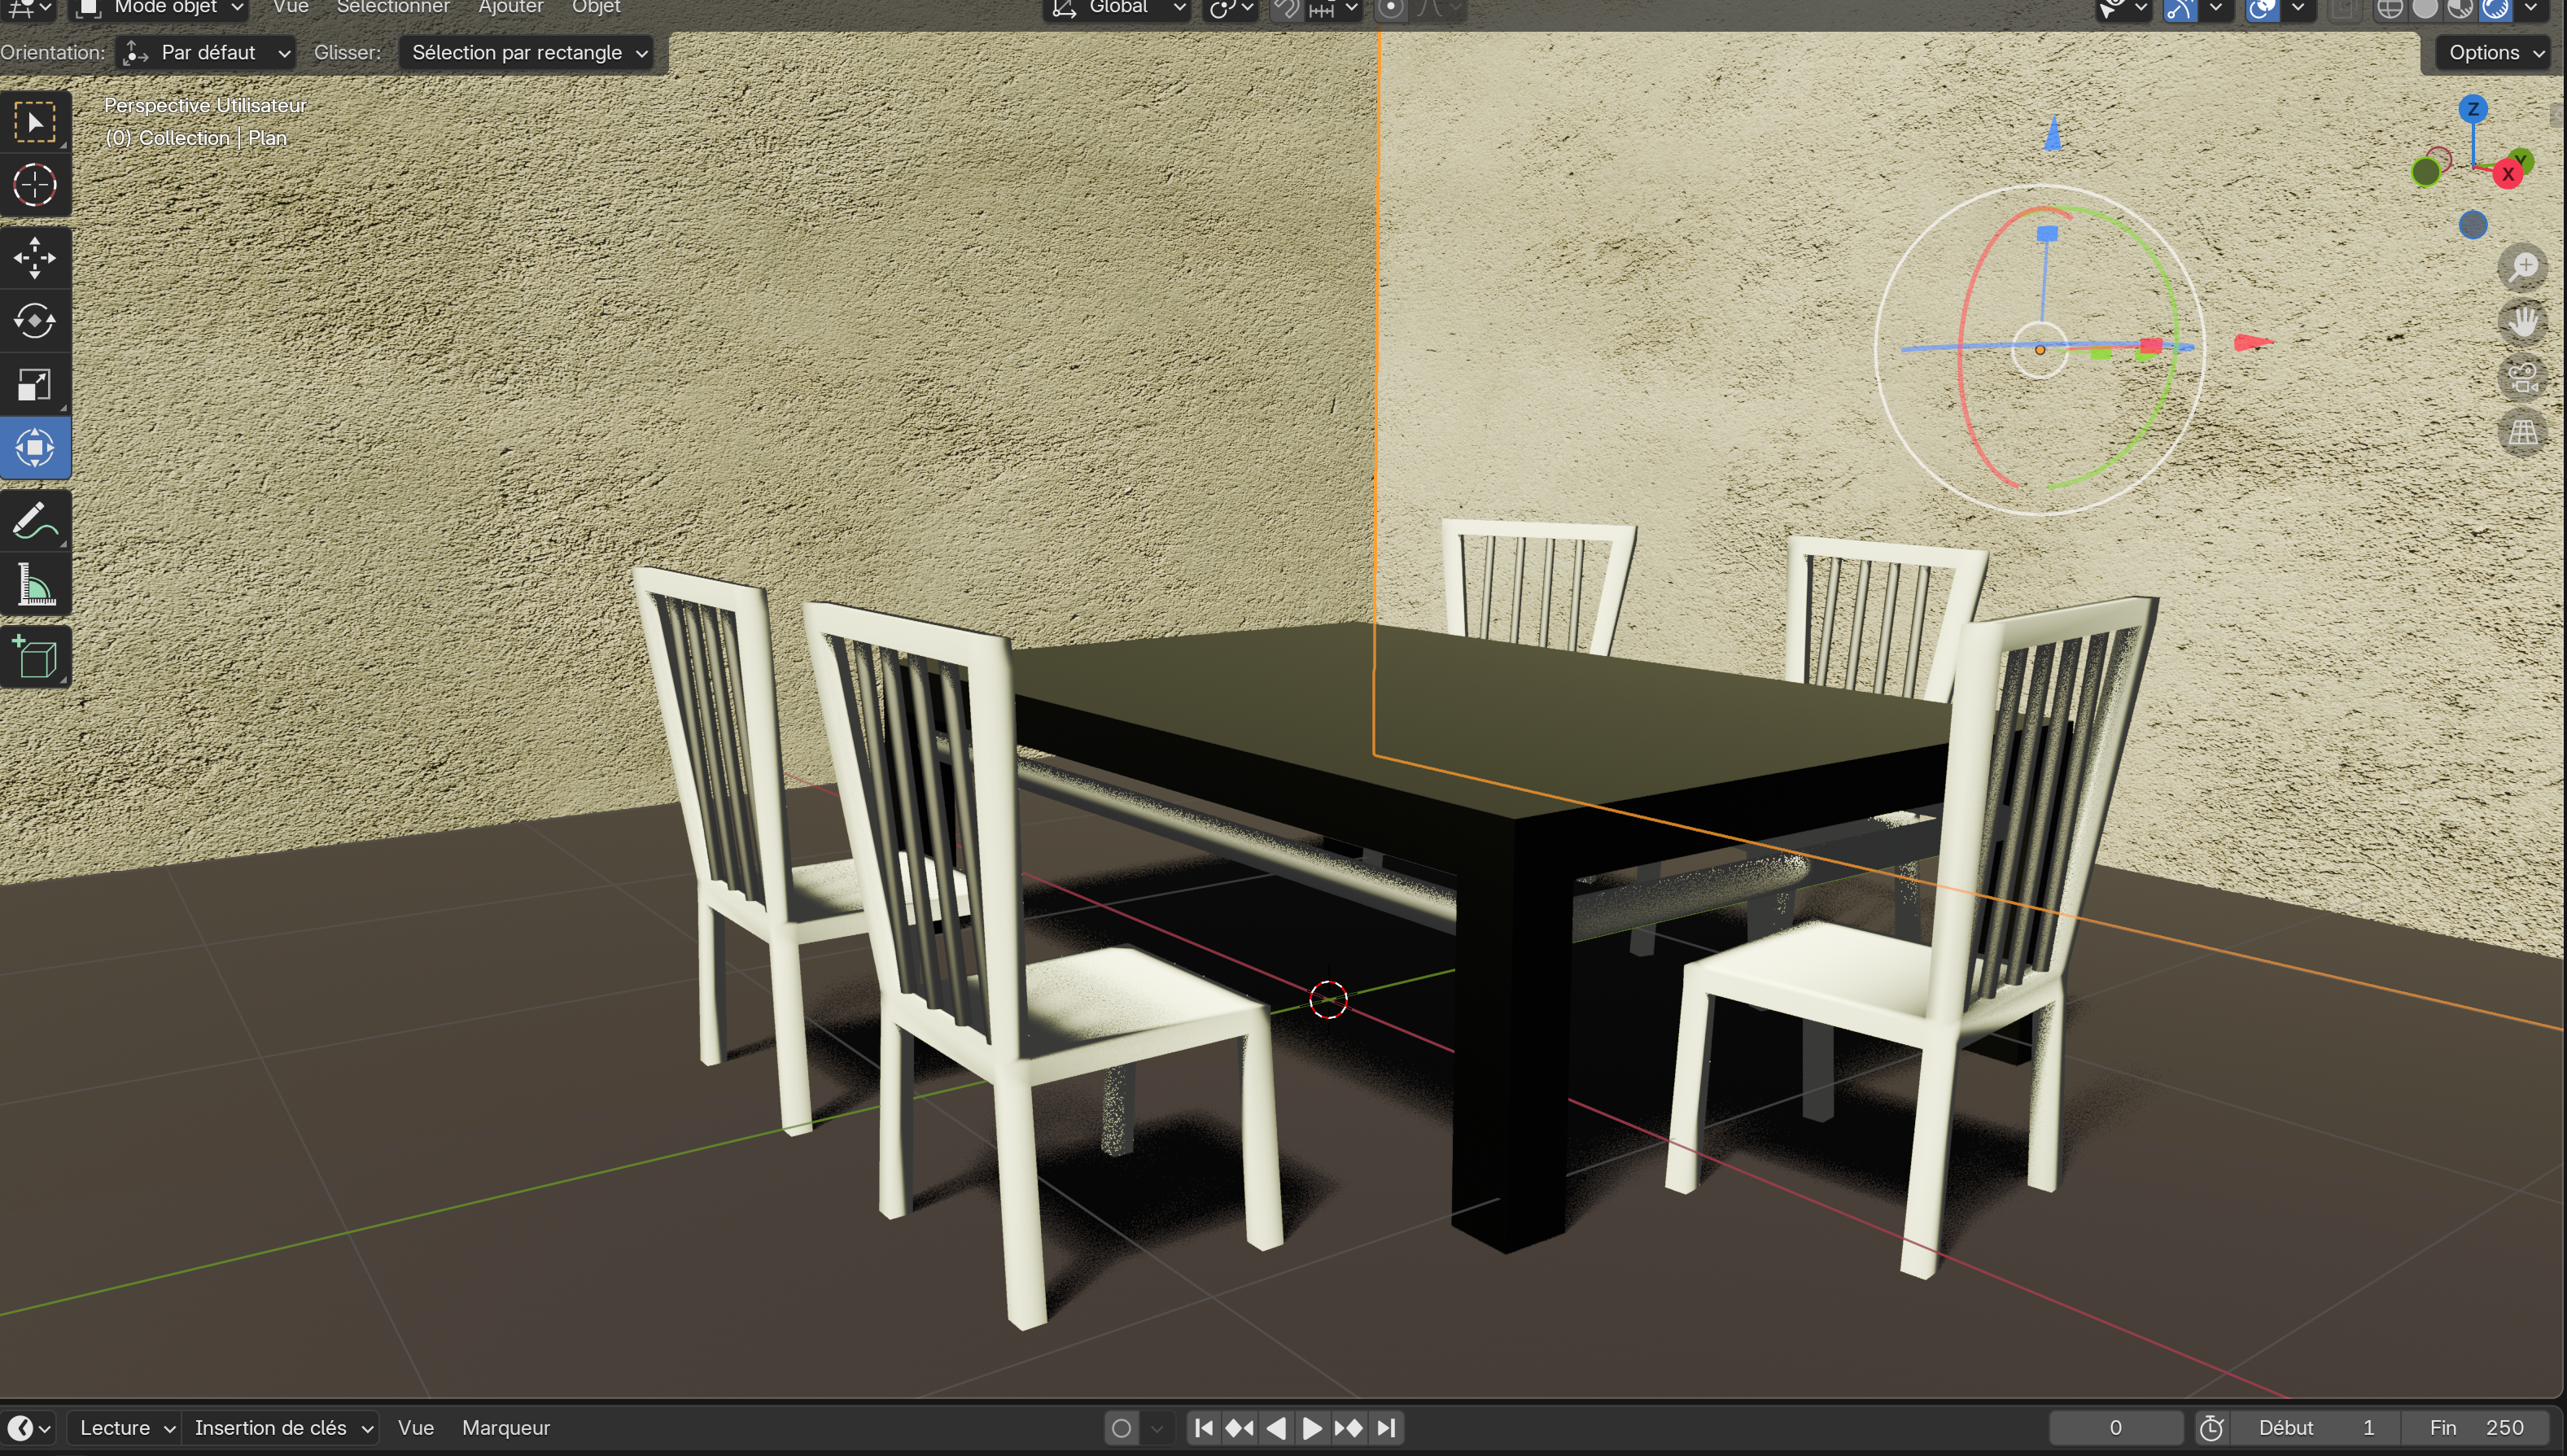
Task: Choose the Annotate pencil tool
Action: (35, 521)
